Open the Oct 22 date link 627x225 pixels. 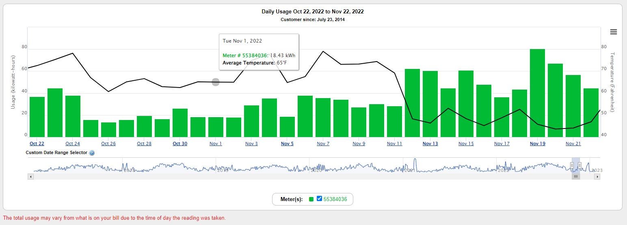[37, 144]
